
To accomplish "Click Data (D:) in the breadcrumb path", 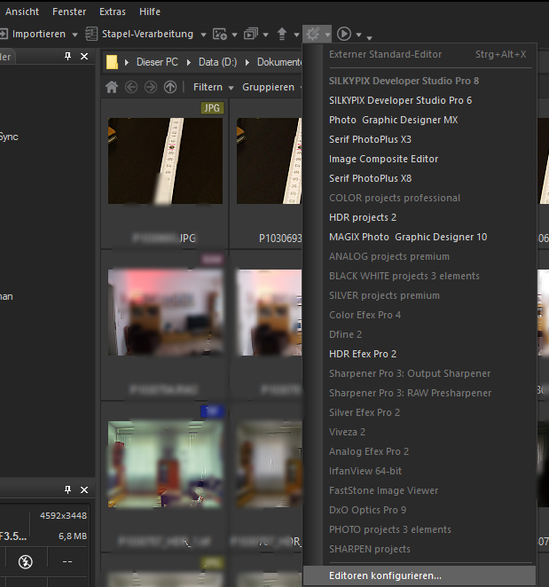I will tap(221, 62).
